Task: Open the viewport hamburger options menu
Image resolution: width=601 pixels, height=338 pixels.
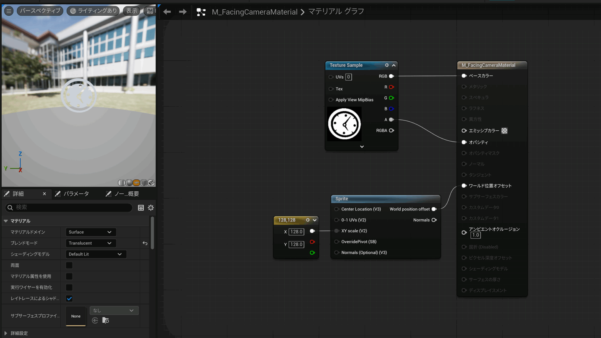Action: point(9,11)
